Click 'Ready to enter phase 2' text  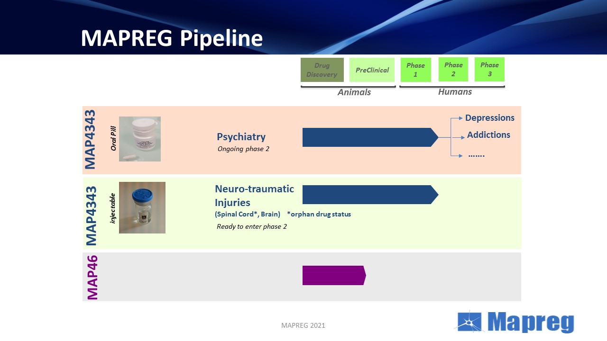click(252, 226)
